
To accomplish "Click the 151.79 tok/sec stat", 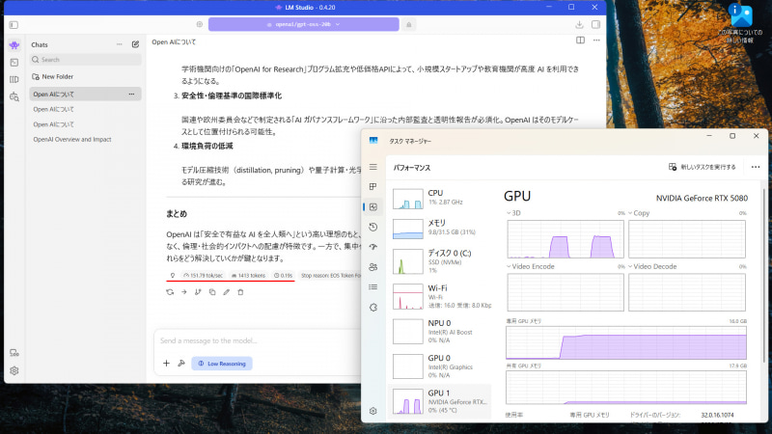I will point(203,276).
